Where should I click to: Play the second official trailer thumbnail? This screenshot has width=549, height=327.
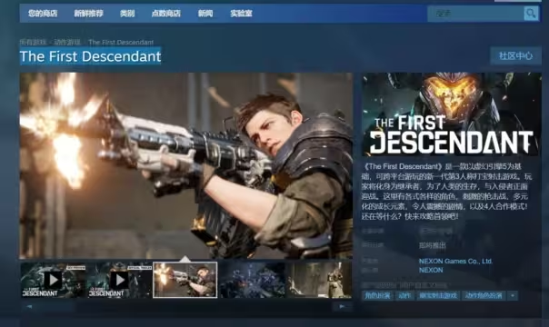(119, 280)
